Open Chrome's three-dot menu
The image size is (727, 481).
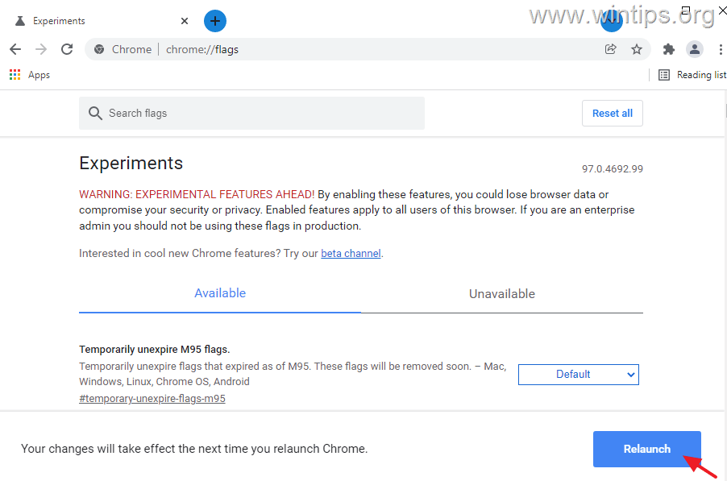coord(720,49)
